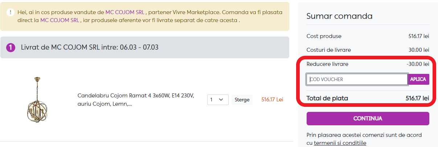Click the Cost produse label

324,36
